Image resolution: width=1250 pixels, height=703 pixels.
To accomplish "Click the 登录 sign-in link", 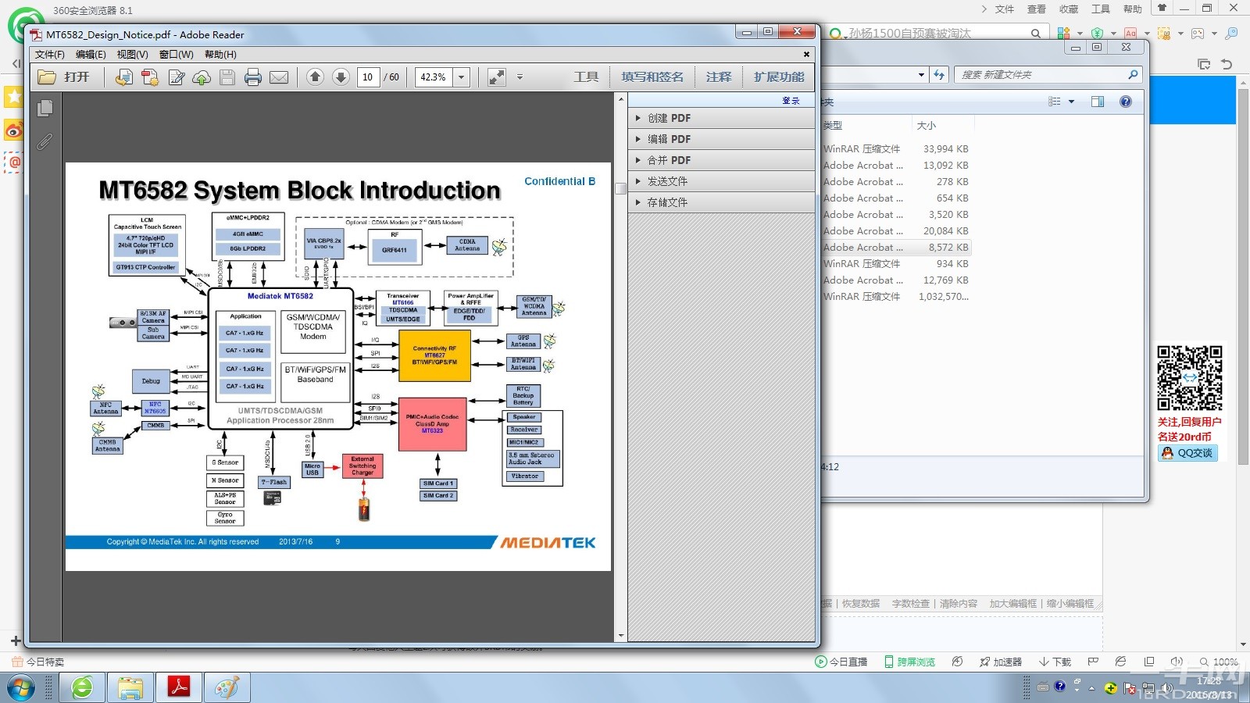I will click(x=791, y=101).
